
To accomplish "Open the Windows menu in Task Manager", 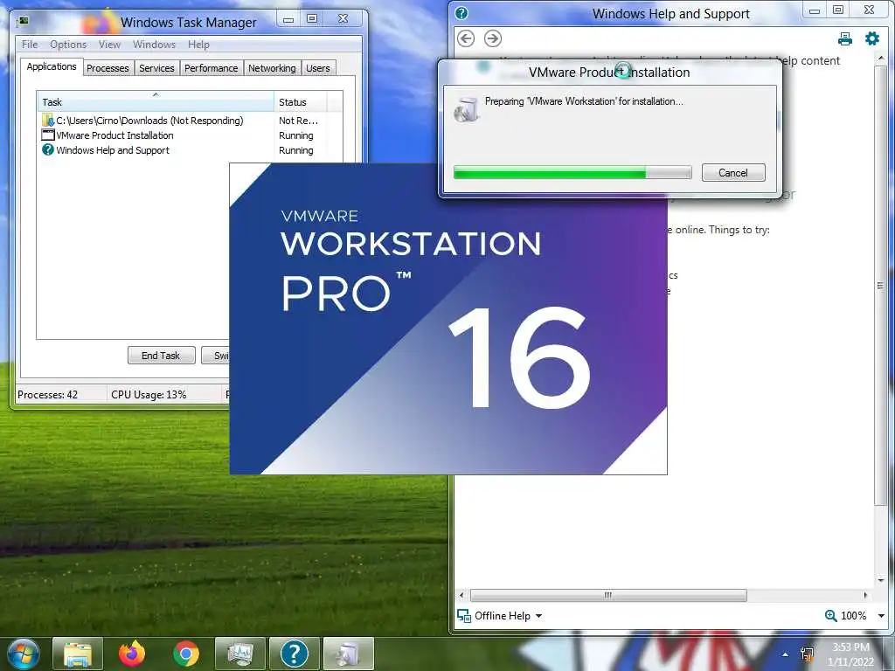I will 154,44.
